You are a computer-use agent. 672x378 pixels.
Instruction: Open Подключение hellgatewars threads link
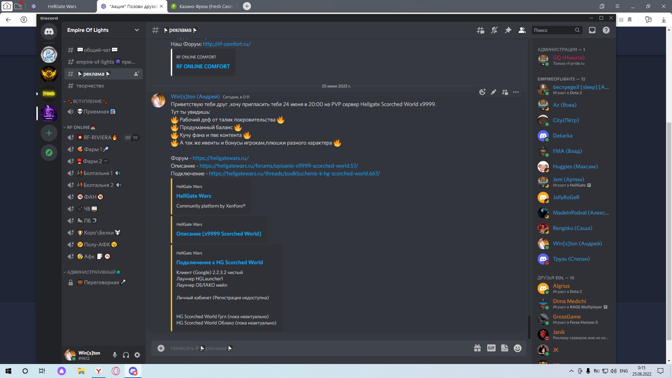(294, 174)
